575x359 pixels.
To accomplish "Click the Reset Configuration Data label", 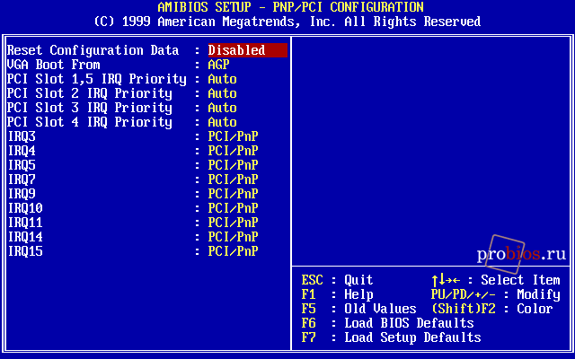I will (93, 50).
